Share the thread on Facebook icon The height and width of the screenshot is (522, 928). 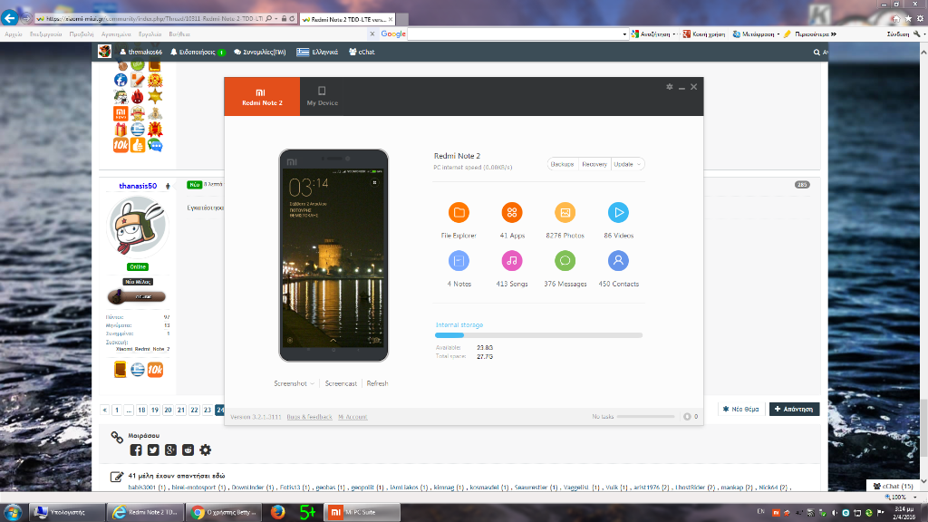136,450
